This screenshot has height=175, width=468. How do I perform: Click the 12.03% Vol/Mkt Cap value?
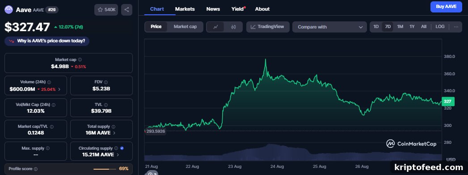35,111
